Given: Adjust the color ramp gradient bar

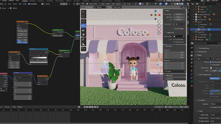Looking at the screenshot, I should pyautogui.click(x=39, y=58).
